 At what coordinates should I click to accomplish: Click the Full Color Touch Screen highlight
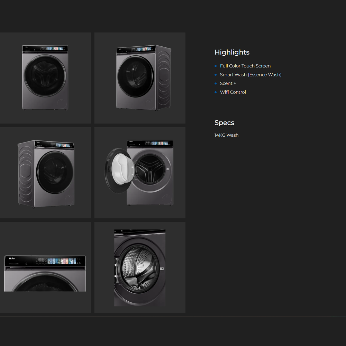click(245, 66)
